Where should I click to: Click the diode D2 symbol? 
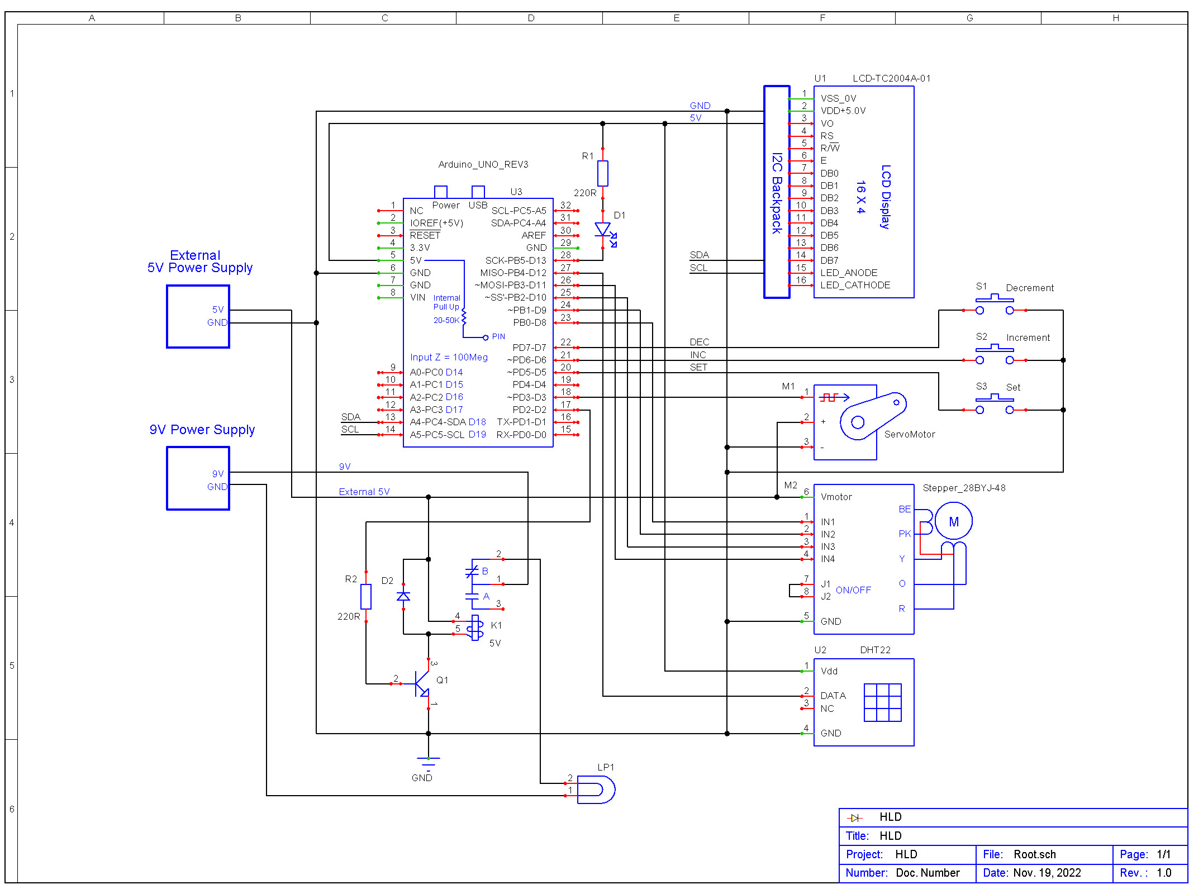(403, 597)
